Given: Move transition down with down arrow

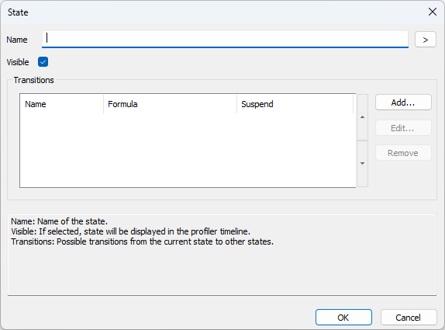Looking at the screenshot, I should (362, 163).
